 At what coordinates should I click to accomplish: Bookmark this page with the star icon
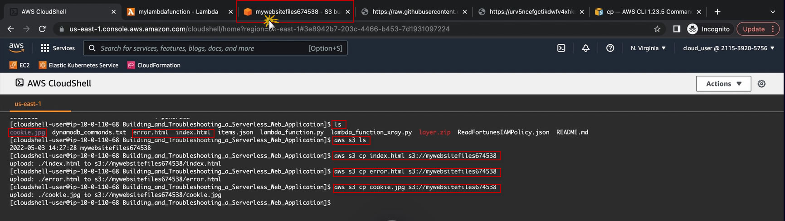pyautogui.click(x=657, y=29)
